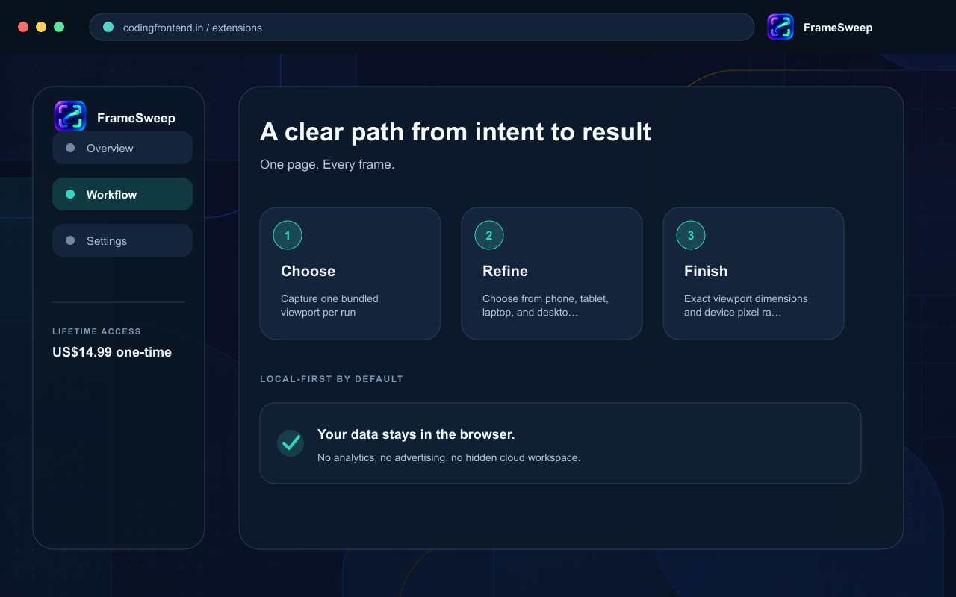Click the 'One page. Every frame.' tagline
The height and width of the screenshot is (597, 956).
coord(327,164)
